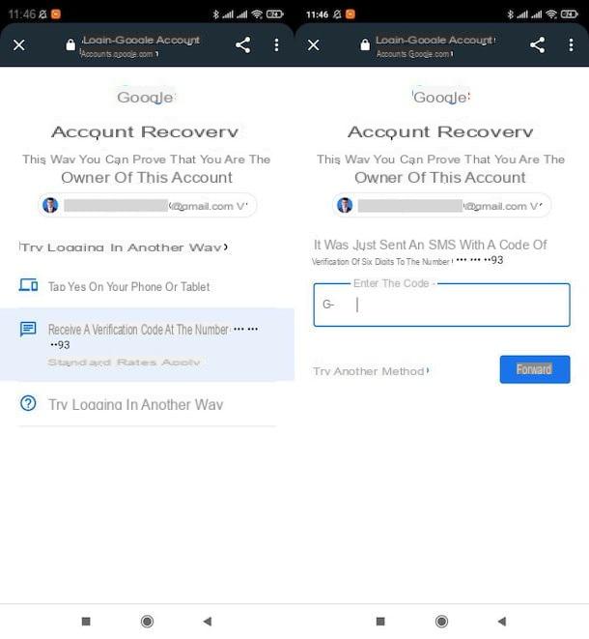Tap Try Logging In Another Way heading
Viewport: 589px width, 639px height.
pyautogui.click(x=124, y=247)
